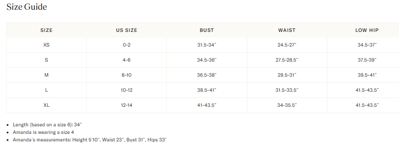
Task: Click the BUST column header
Action: coord(207,30)
